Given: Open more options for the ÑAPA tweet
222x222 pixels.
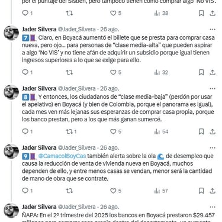Looking at the screenshot, I should pyautogui.click(x=213, y=207).
